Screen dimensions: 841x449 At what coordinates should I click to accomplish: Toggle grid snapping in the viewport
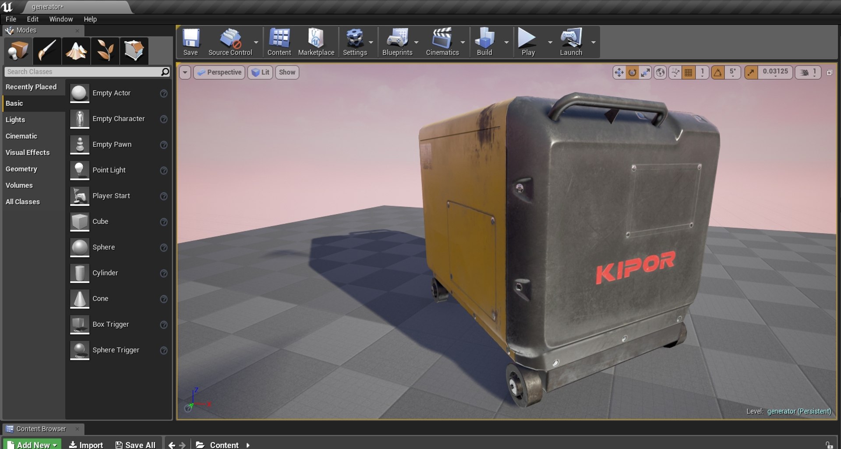(689, 73)
